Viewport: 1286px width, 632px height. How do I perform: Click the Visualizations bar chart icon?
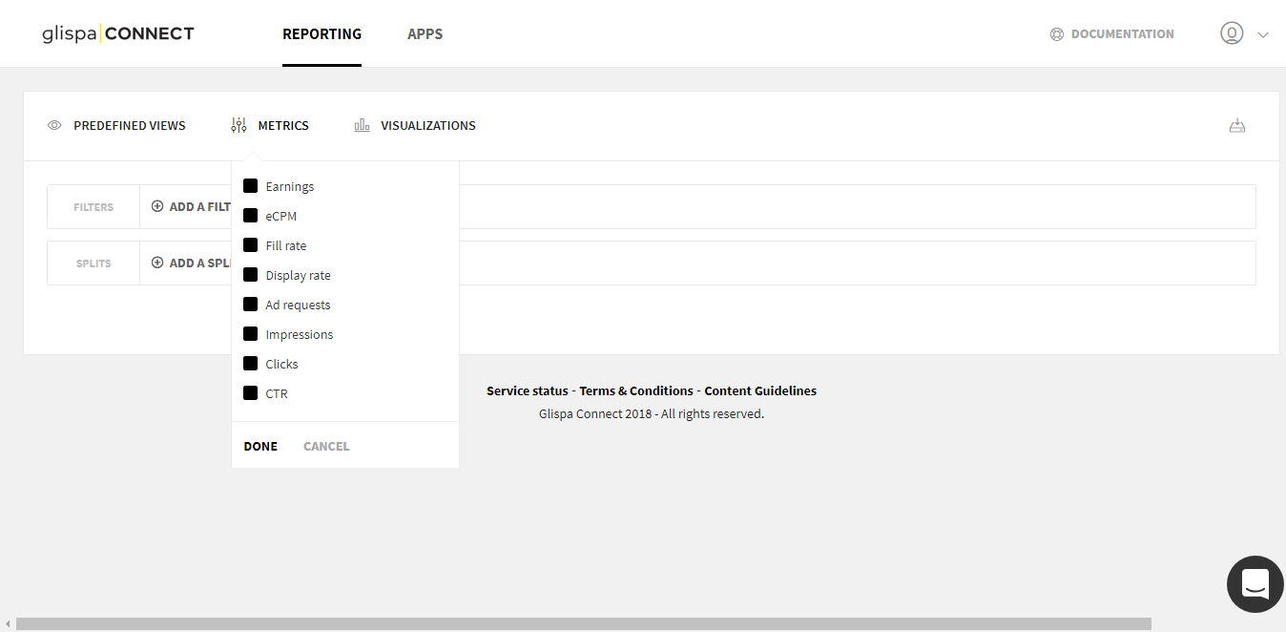click(362, 125)
